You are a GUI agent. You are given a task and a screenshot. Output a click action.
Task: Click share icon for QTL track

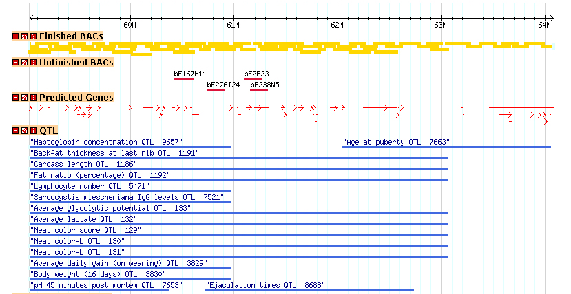click(x=24, y=130)
